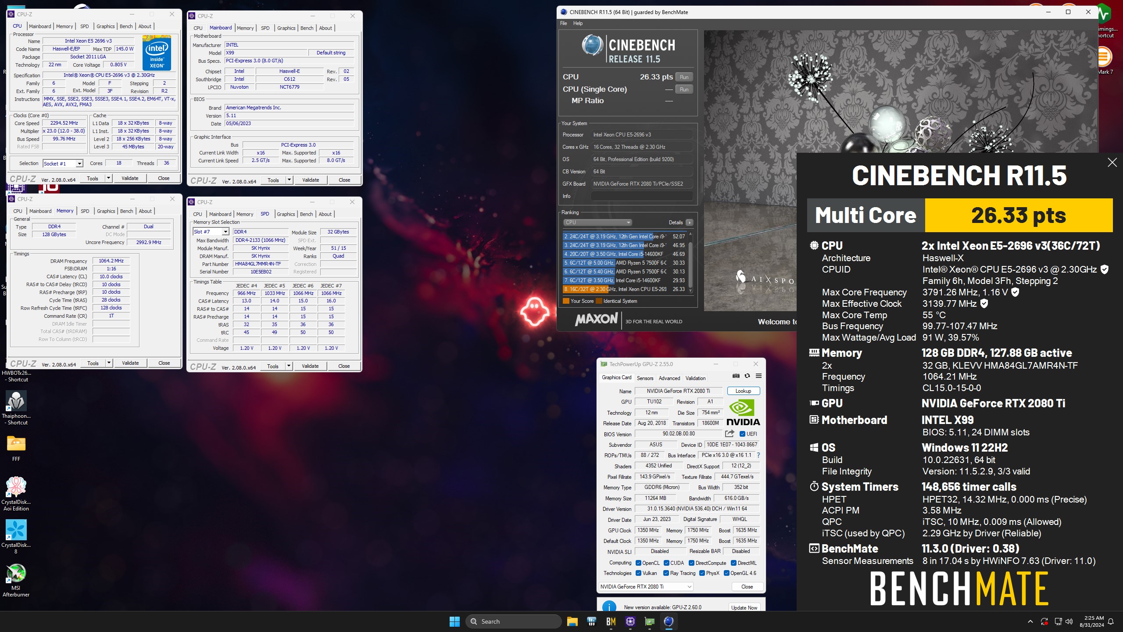Screen dimensions: 1123x632
Task: Switch to the Sensors tab in GPU-Z
Action: tap(645, 378)
